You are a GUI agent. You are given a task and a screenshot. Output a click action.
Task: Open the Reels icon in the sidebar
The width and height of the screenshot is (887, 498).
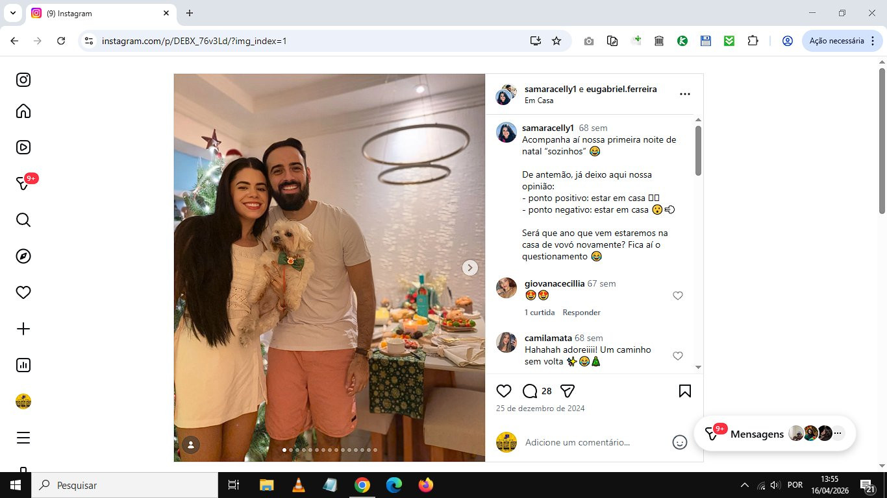click(23, 147)
